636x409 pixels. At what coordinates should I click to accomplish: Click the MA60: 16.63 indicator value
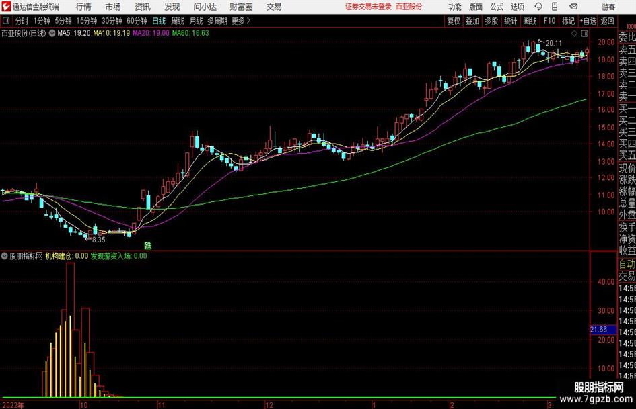pos(190,33)
